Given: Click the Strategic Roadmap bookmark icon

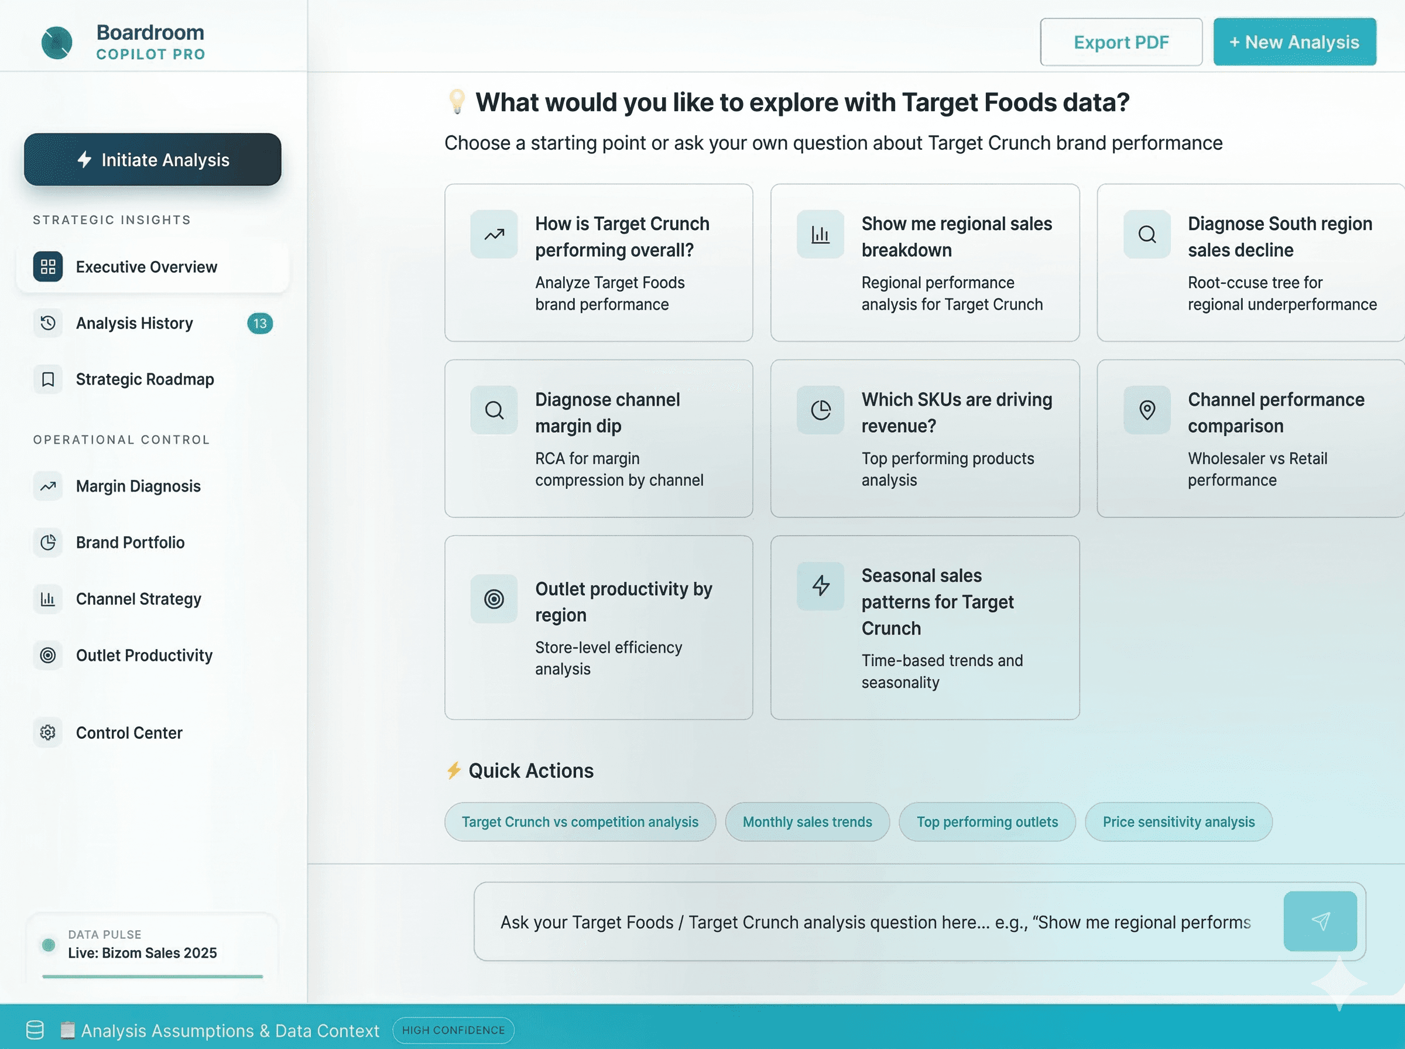Looking at the screenshot, I should pos(47,379).
